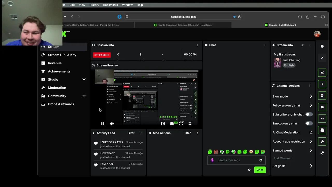The width and height of the screenshot is (332, 187).
Task: Switch to Stream - Kick Dashboard tab
Action: 280,25
